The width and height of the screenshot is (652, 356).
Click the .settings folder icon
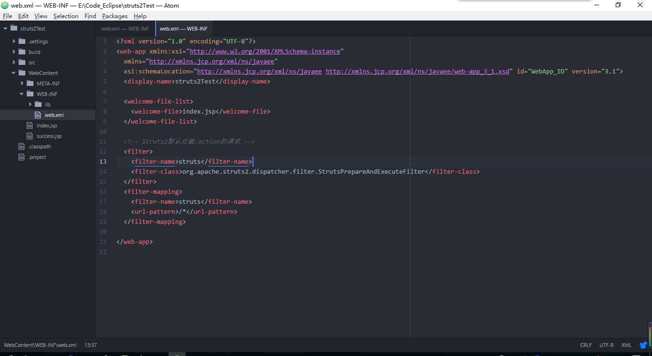22,41
